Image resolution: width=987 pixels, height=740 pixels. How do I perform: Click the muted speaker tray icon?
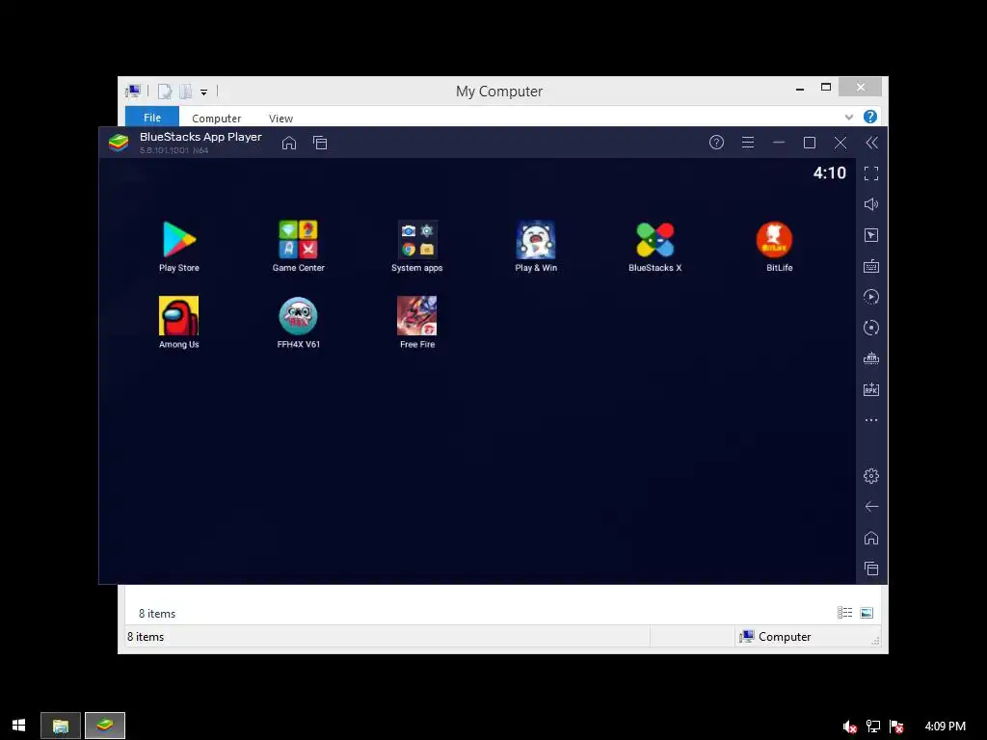850,727
